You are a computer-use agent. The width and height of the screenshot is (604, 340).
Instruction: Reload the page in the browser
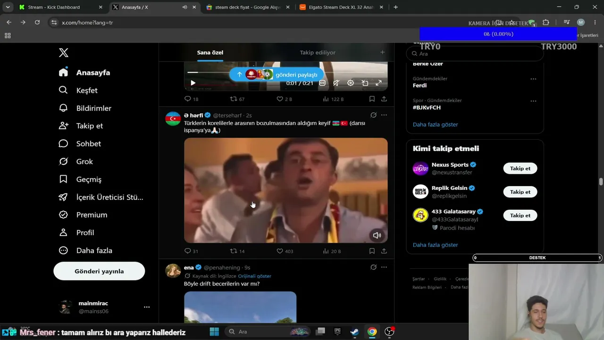coord(37,22)
